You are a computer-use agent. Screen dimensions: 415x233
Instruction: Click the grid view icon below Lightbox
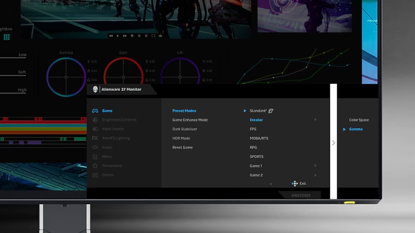7,37
